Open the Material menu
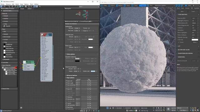This screenshot has width=200, height=112. click(x=8, y=4)
